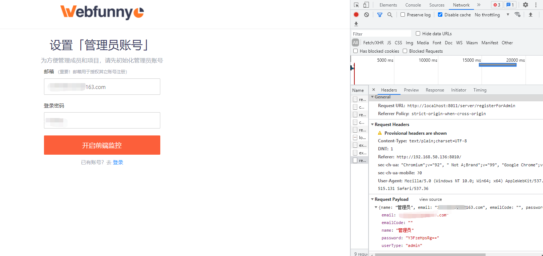Filter requests by Media
Image resolution: width=543 pixels, height=256 pixels.
coord(423,42)
